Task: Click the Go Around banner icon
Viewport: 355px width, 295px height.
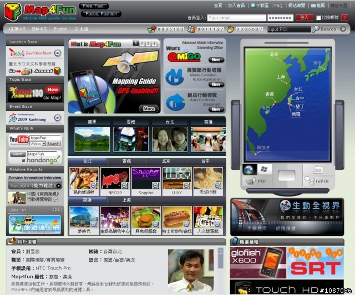Action: 35,71
